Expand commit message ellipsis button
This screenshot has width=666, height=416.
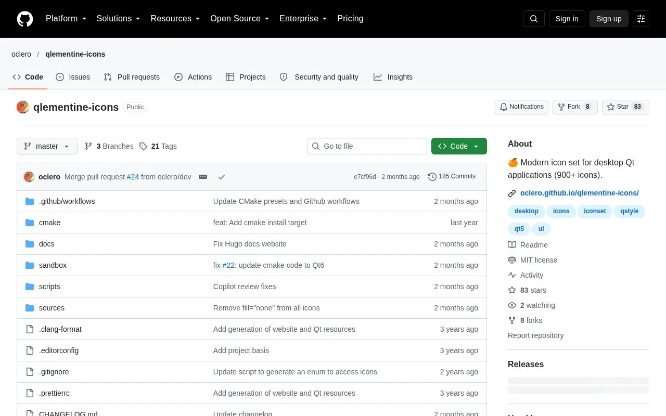click(203, 177)
